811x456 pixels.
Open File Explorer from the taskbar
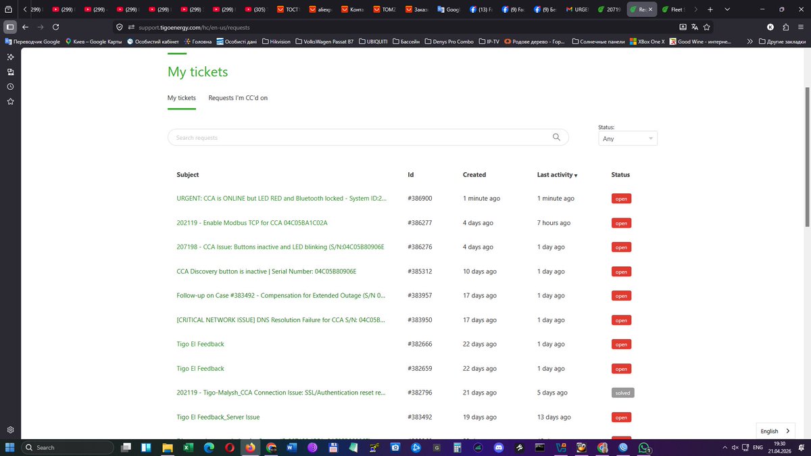(x=168, y=447)
